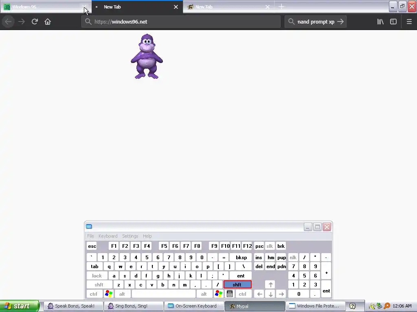417x312 pixels.
Task: Open the Settings menu of On-Screen Keyboard
Action: point(130,236)
